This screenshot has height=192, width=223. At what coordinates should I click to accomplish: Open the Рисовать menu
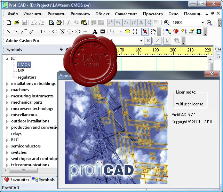56,14
